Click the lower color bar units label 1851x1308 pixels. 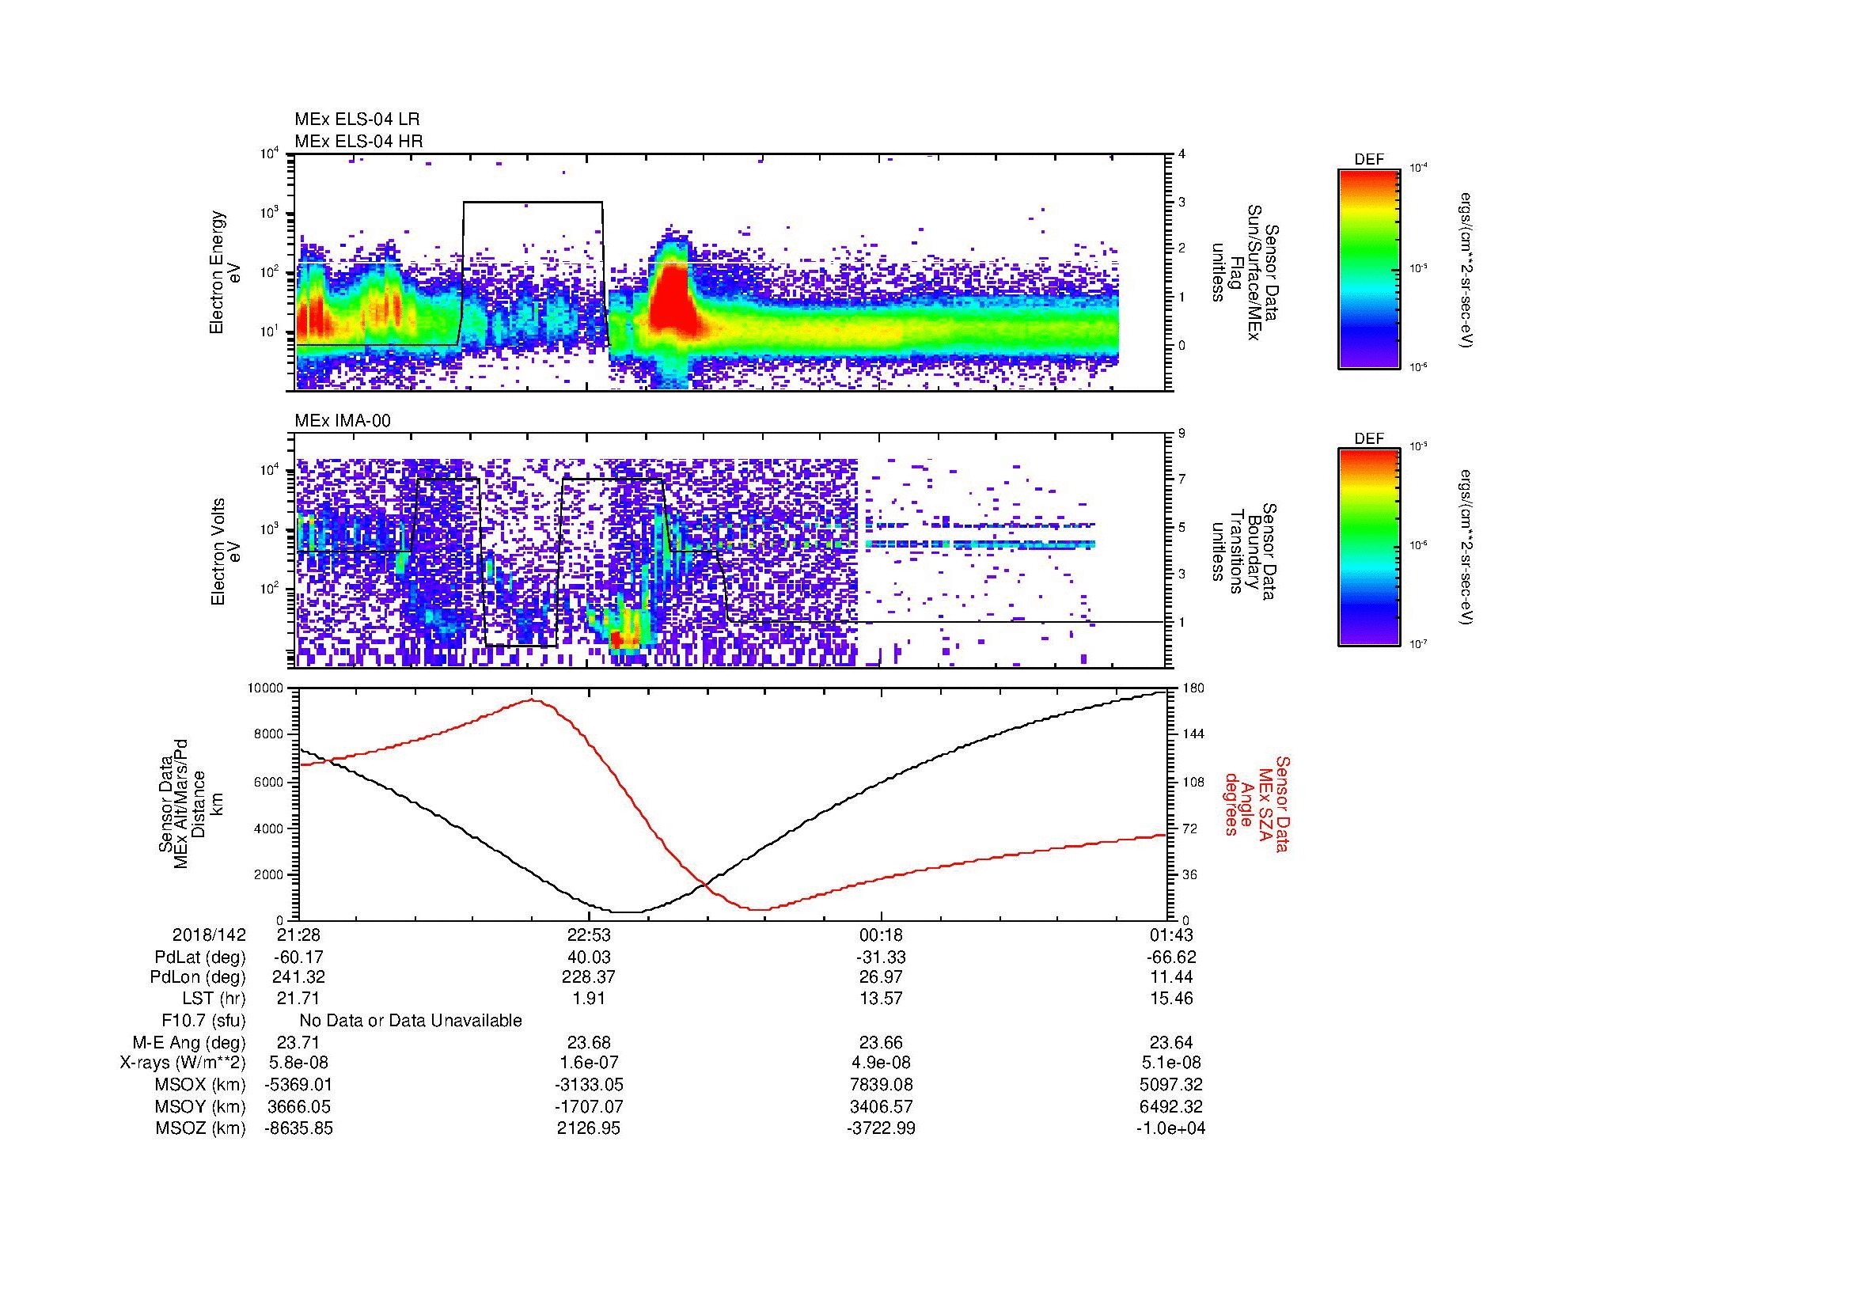point(1466,548)
